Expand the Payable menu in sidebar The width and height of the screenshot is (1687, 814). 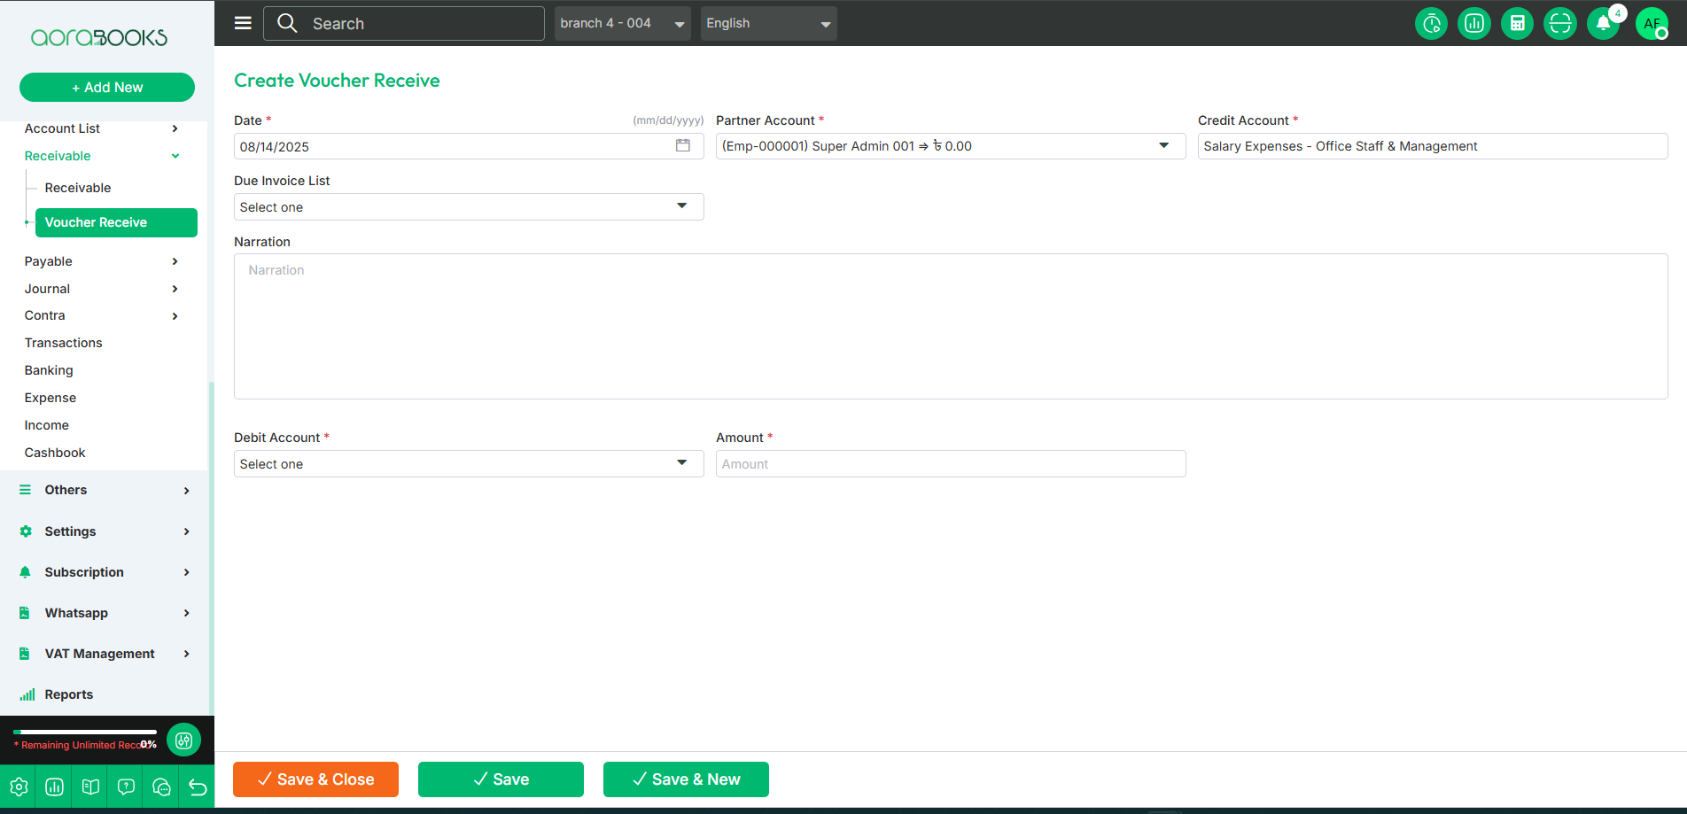101,261
